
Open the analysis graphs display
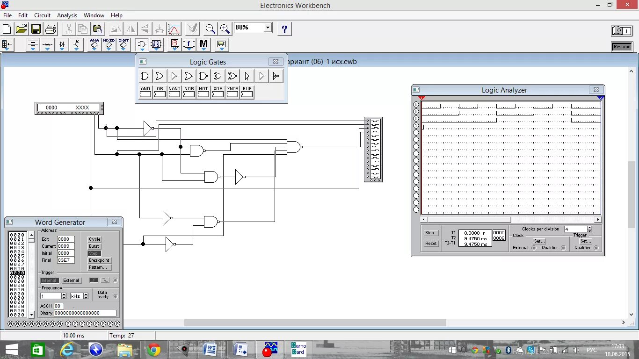pyautogui.click(x=174, y=29)
